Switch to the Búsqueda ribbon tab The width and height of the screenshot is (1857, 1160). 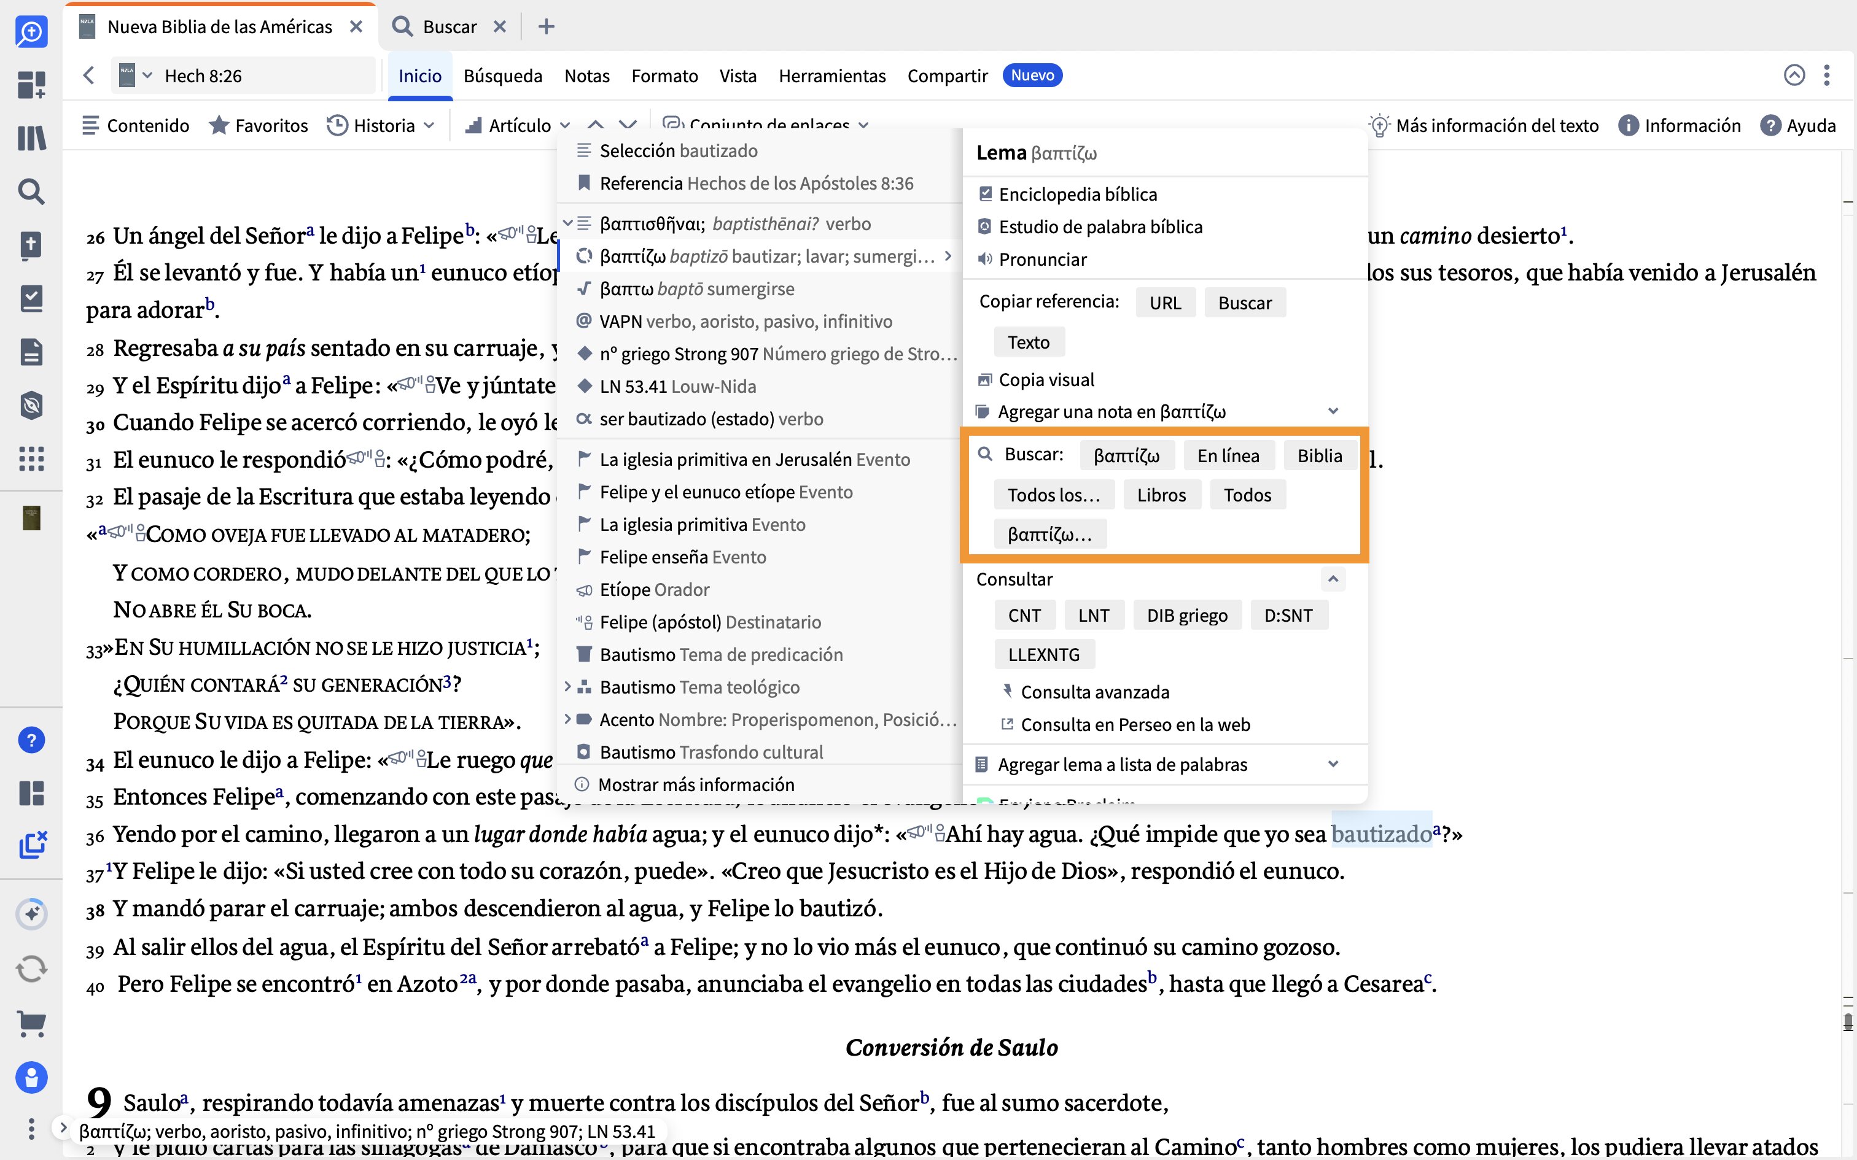coord(502,75)
